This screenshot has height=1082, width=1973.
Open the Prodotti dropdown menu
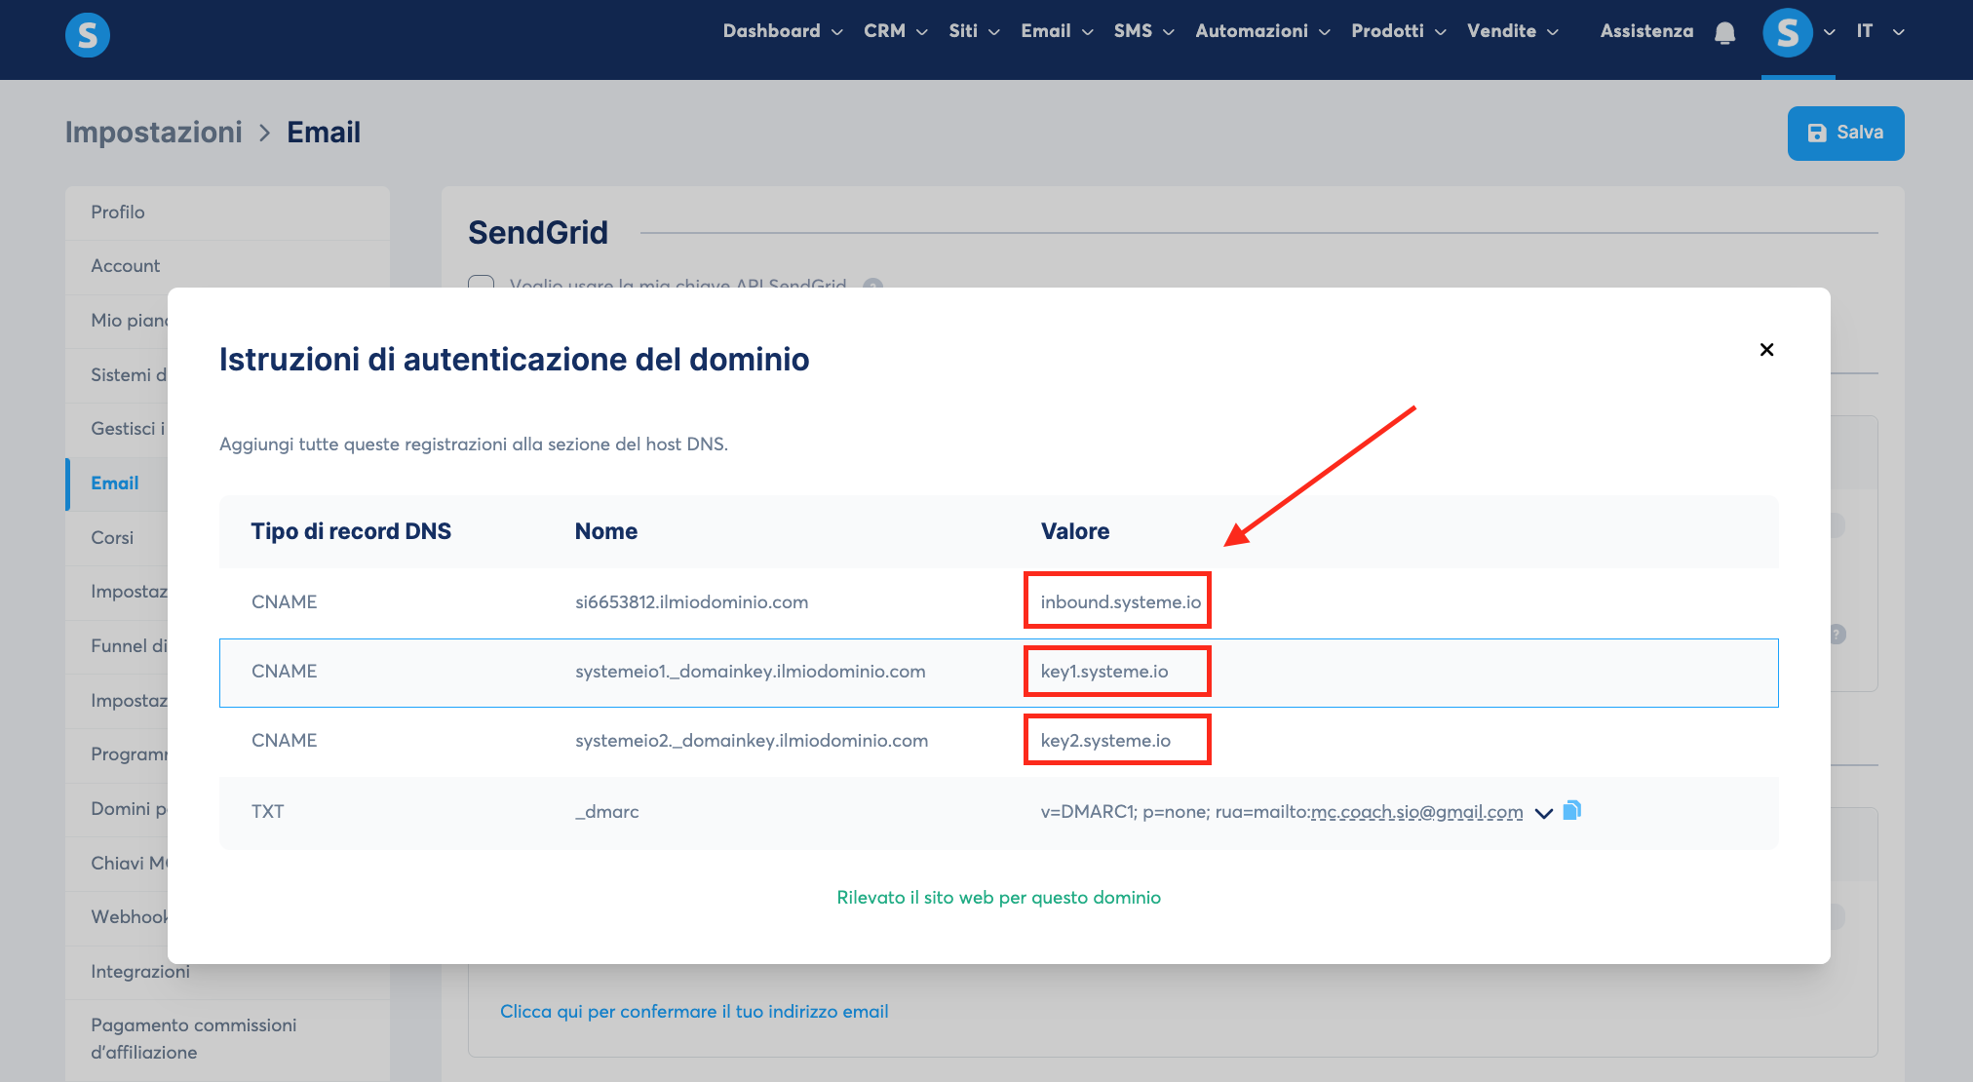(x=1398, y=31)
